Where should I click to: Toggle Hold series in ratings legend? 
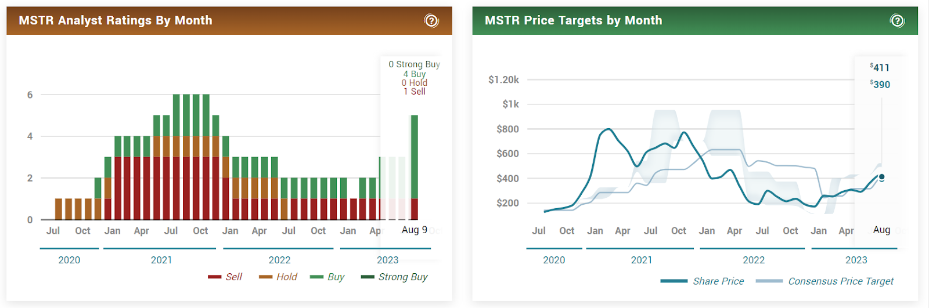pos(278,277)
